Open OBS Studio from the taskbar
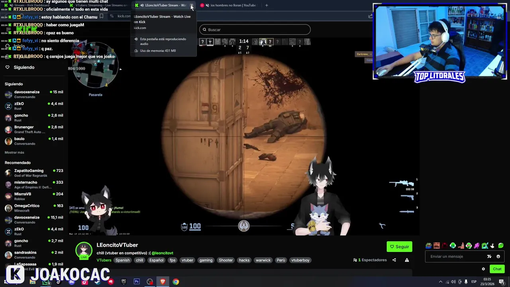510x287 pixels. 150,282
